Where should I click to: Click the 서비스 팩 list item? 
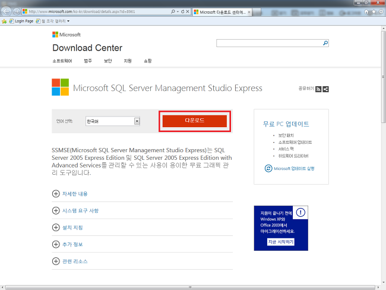point(286,149)
